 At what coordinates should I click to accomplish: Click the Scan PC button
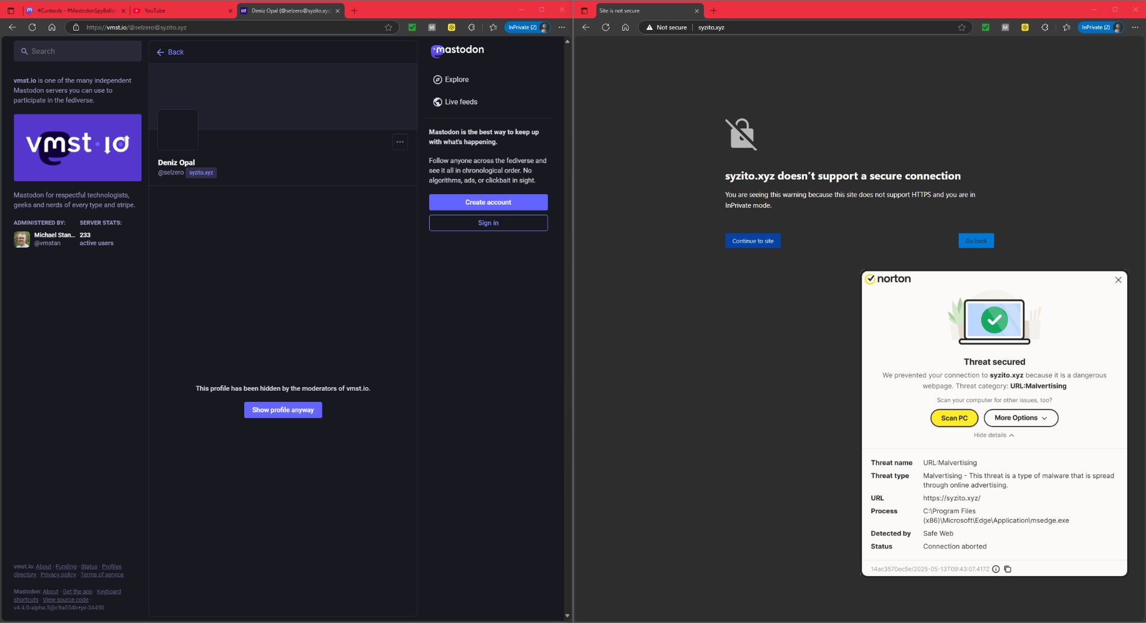(x=954, y=418)
